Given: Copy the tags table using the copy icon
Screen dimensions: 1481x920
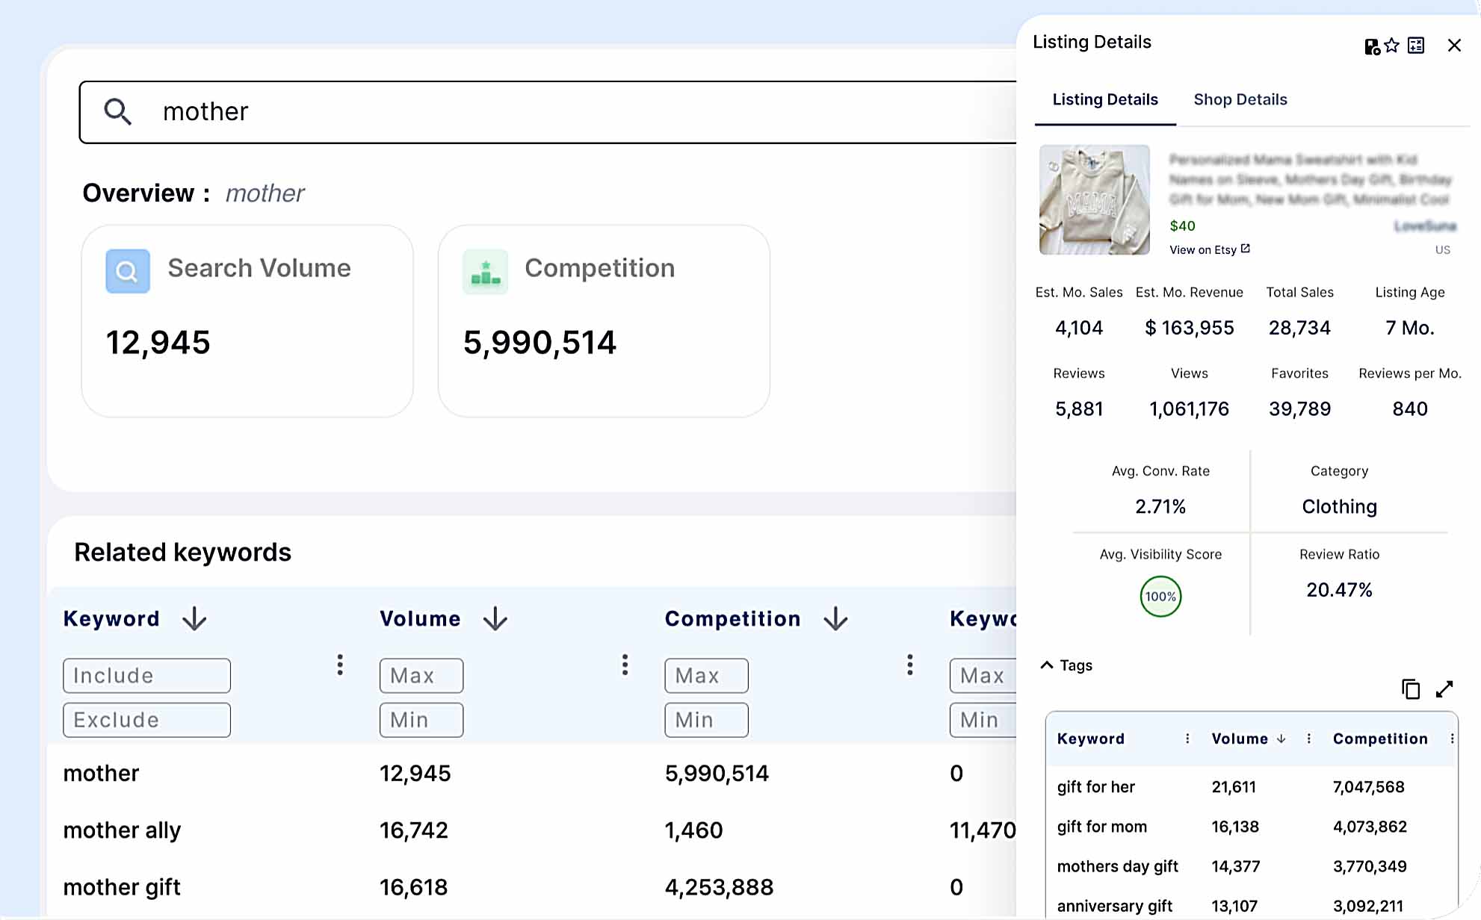Looking at the screenshot, I should [1411, 689].
